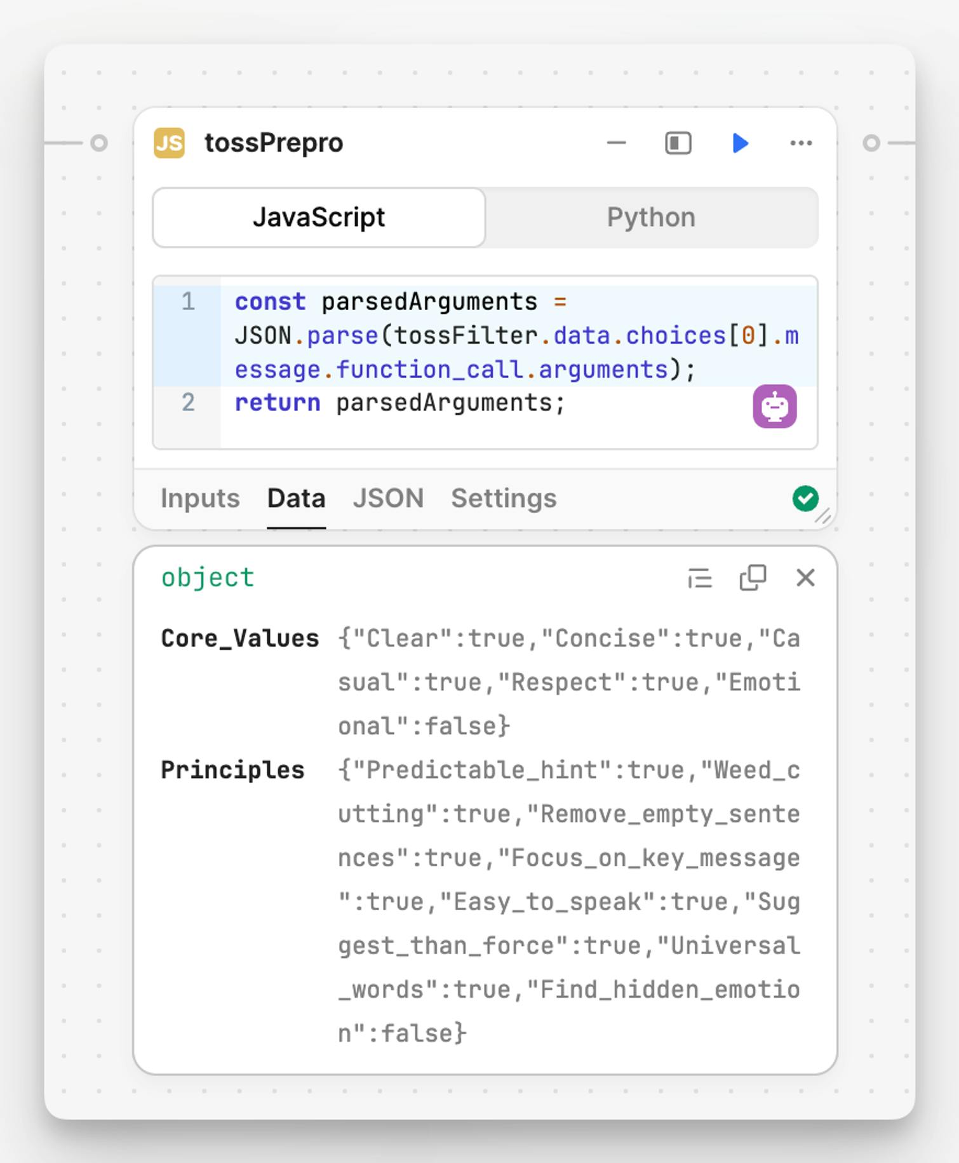Copy the output object to clipboard
The width and height of the screenshot is (959, 1163).
[x=753, y=578]
